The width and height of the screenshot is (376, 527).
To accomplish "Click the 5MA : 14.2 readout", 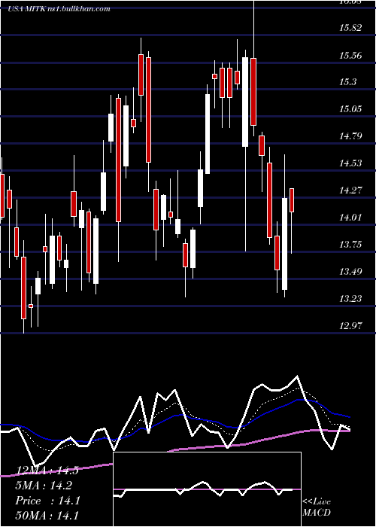I will click(x=44, y=486).
